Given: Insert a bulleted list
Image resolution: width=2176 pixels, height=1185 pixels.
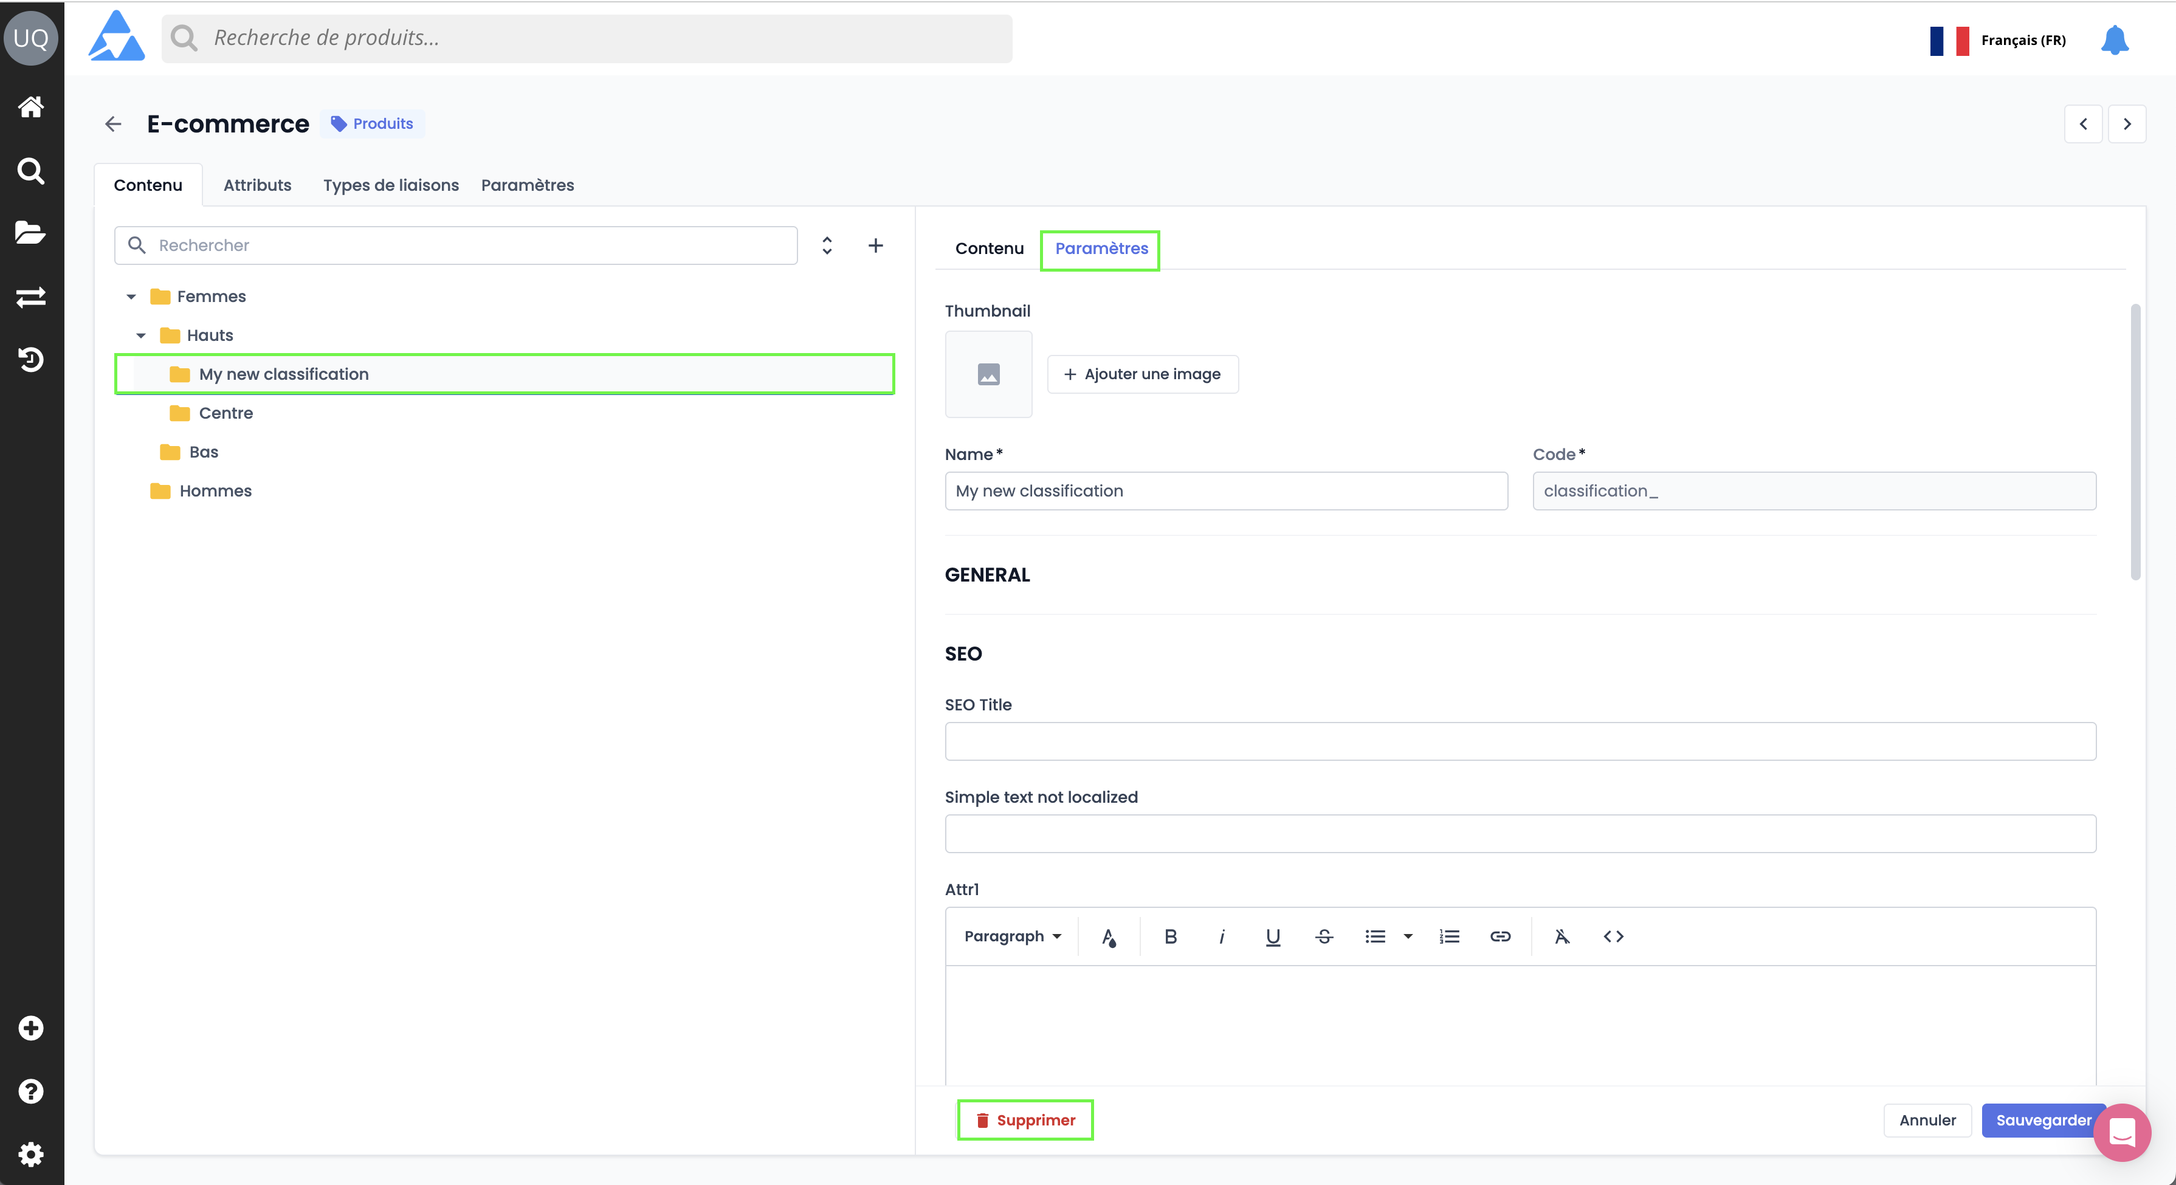Looking at the screenshot, I should click(1375, 936).
